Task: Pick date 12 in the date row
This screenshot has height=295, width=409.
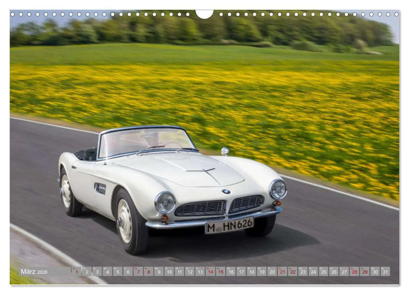Action: pos(190,272)
